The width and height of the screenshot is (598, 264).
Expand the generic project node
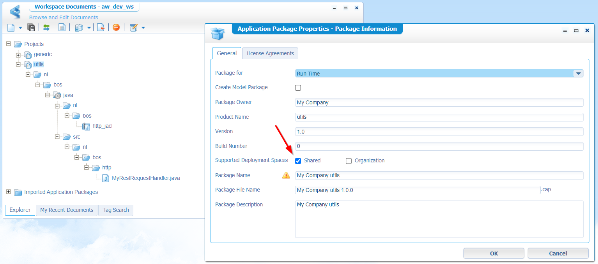18,55
